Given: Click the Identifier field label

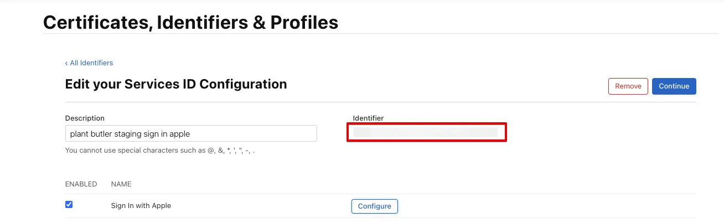Looking at the screenshot, I should (368, 118).
